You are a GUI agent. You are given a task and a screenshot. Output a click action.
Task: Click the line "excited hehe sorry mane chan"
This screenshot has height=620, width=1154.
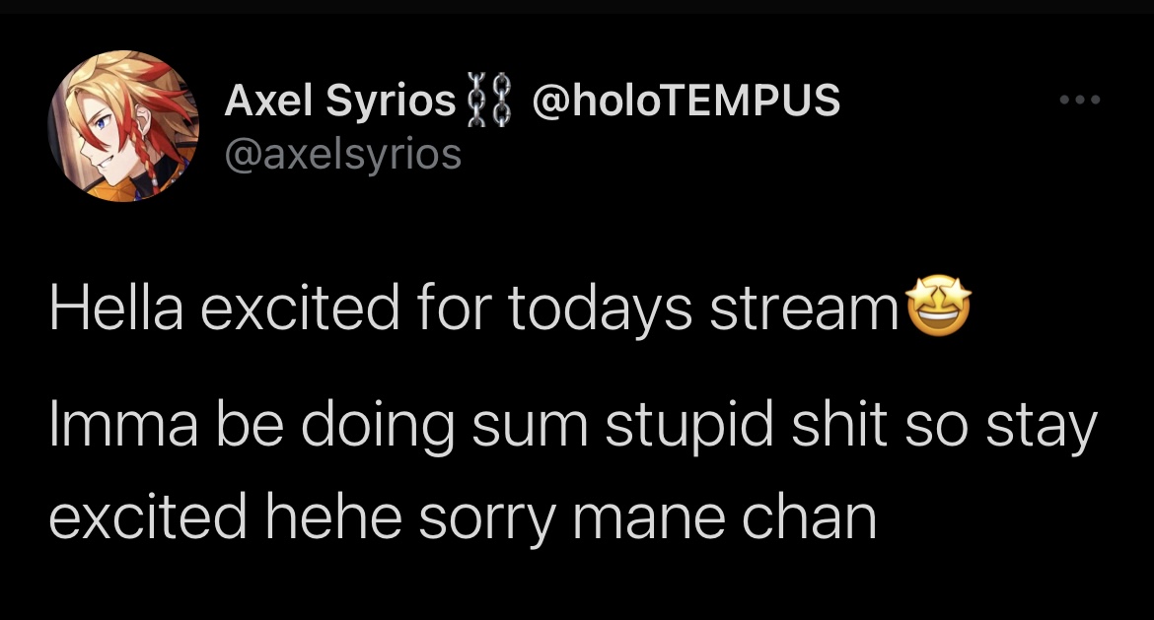pyautogui.click(x=462, y=517)
